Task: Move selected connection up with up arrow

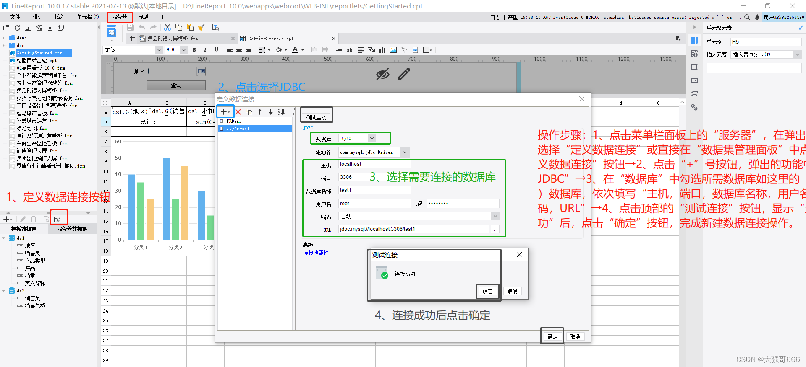Action: 260,112
